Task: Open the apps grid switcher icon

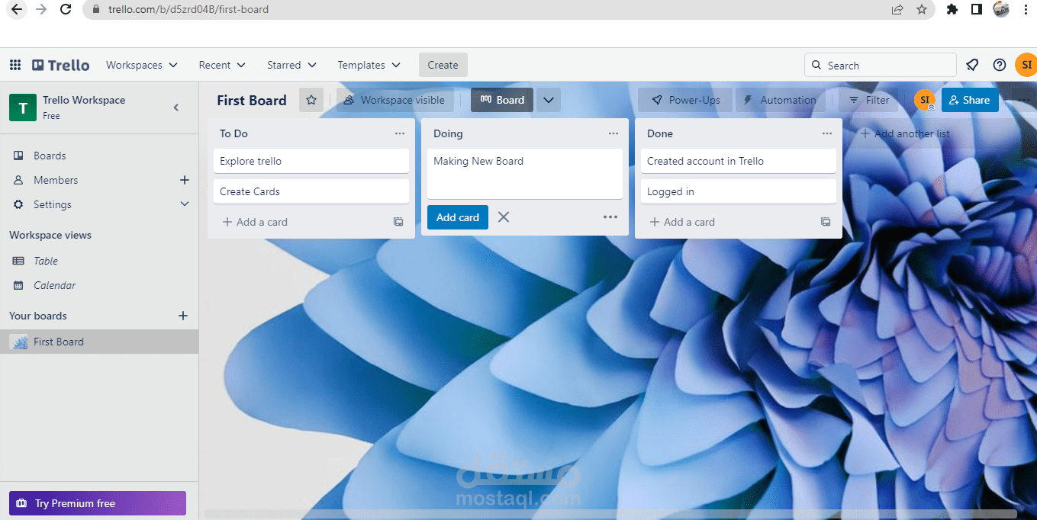Action: [14, 65]
